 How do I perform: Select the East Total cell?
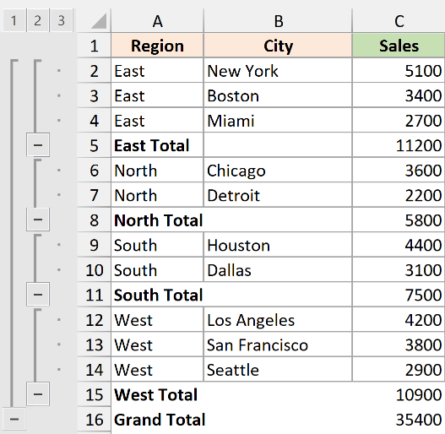158,145
